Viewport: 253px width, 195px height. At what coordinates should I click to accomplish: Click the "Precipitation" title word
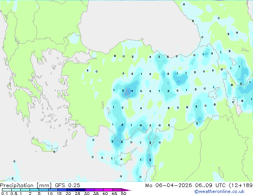pyautogui.click(x=17, y=185)
